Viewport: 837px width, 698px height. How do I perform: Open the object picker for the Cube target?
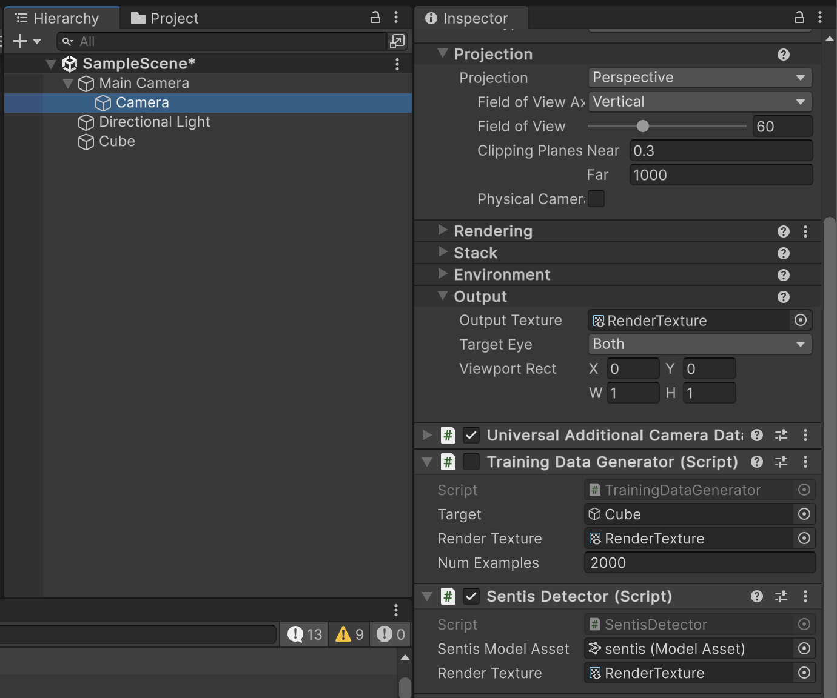[x=804, y=514]
